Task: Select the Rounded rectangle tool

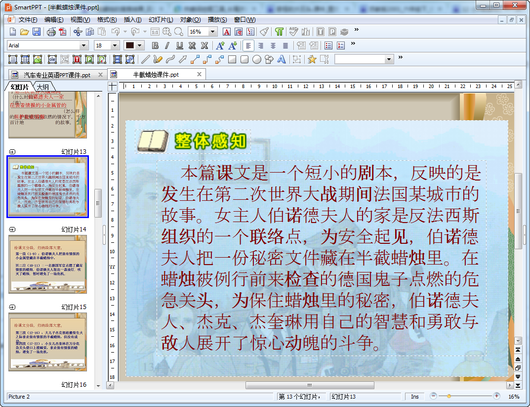Action: (245, 59)
